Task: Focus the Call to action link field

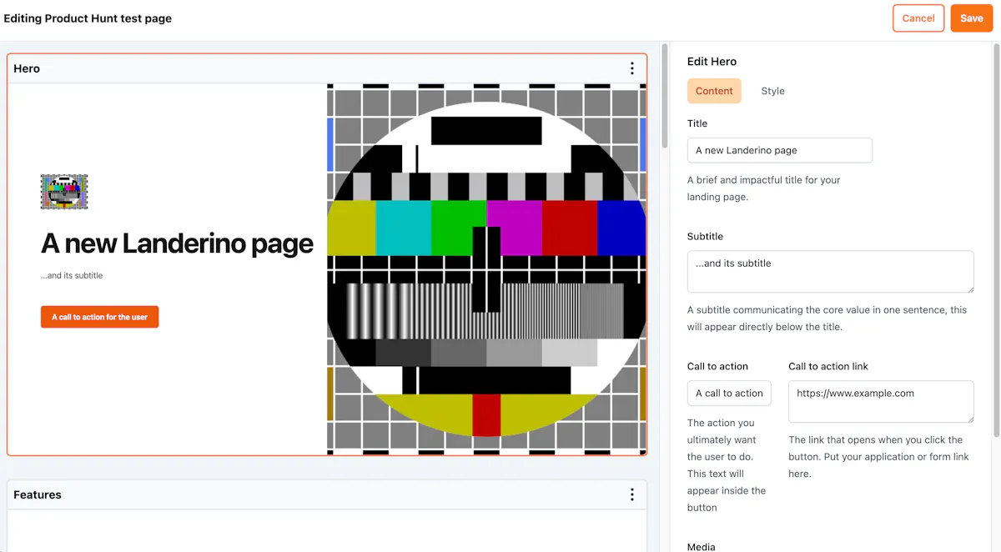Action: click(x=881, y=402)
